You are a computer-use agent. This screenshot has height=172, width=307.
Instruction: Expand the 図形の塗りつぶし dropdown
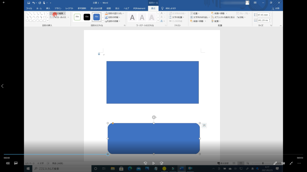tap(114, 13)
